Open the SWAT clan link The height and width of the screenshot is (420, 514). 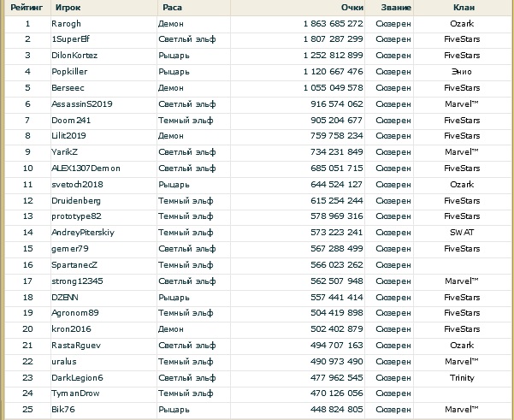pyautogui.click(x=462, y=233)
